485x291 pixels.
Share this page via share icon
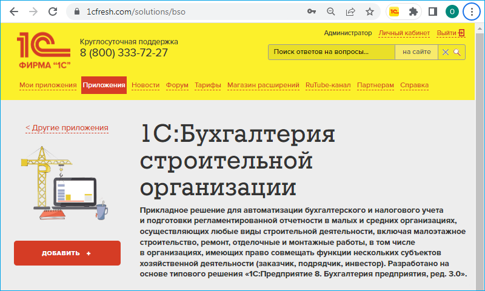(x=350, y=12)
